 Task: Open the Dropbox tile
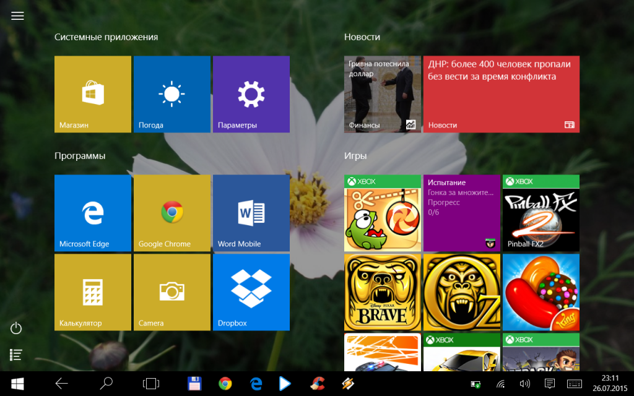pos(251,292)
